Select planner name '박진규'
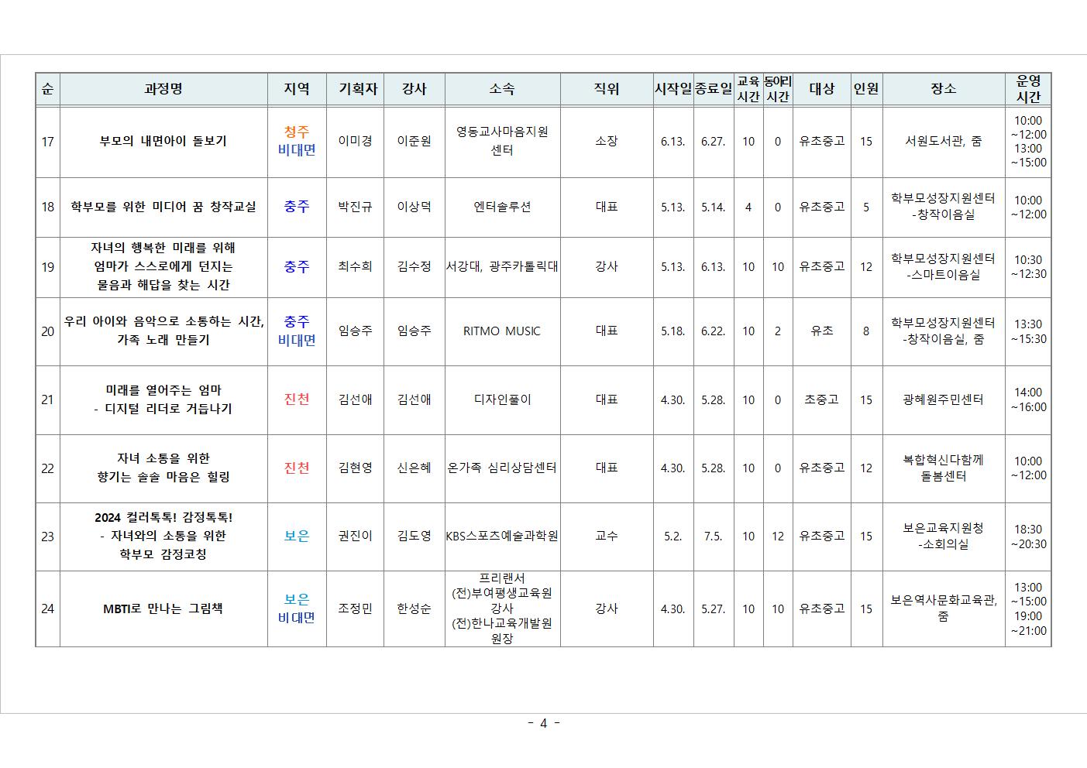Image resolution: width=1087 pixels, height=768 pixels. click(x=356, y=207)
